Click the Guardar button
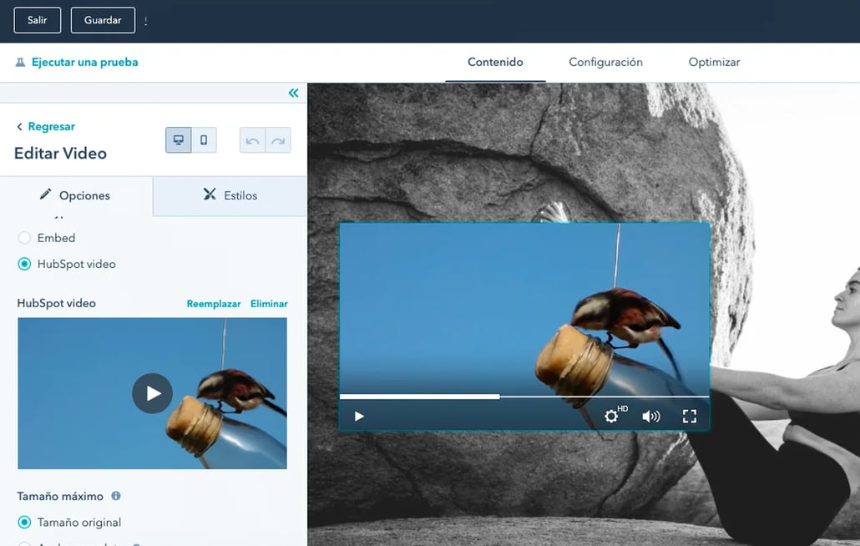This screenshot has width=860, height=546. [103, 20]
